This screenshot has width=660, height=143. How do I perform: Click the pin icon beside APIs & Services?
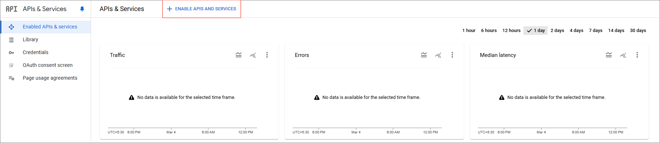pyautogui.click(x=82, y=9)
